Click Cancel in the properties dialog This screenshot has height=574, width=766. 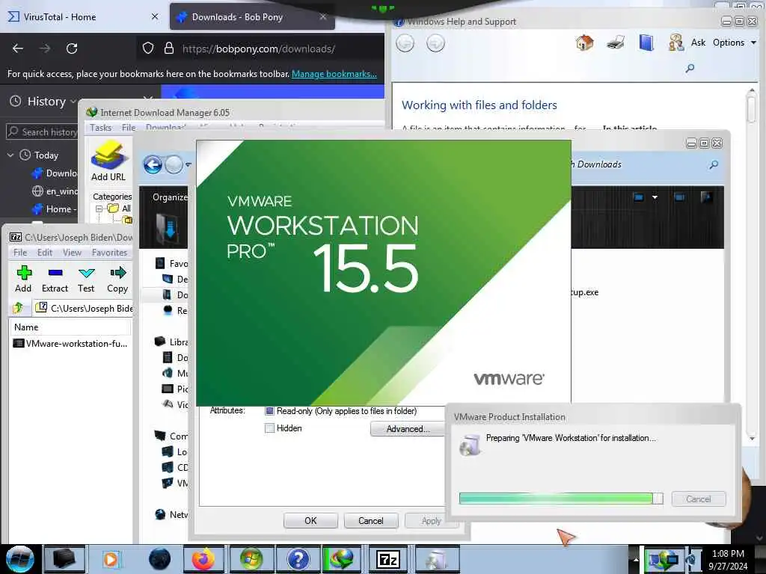(371, 521)
